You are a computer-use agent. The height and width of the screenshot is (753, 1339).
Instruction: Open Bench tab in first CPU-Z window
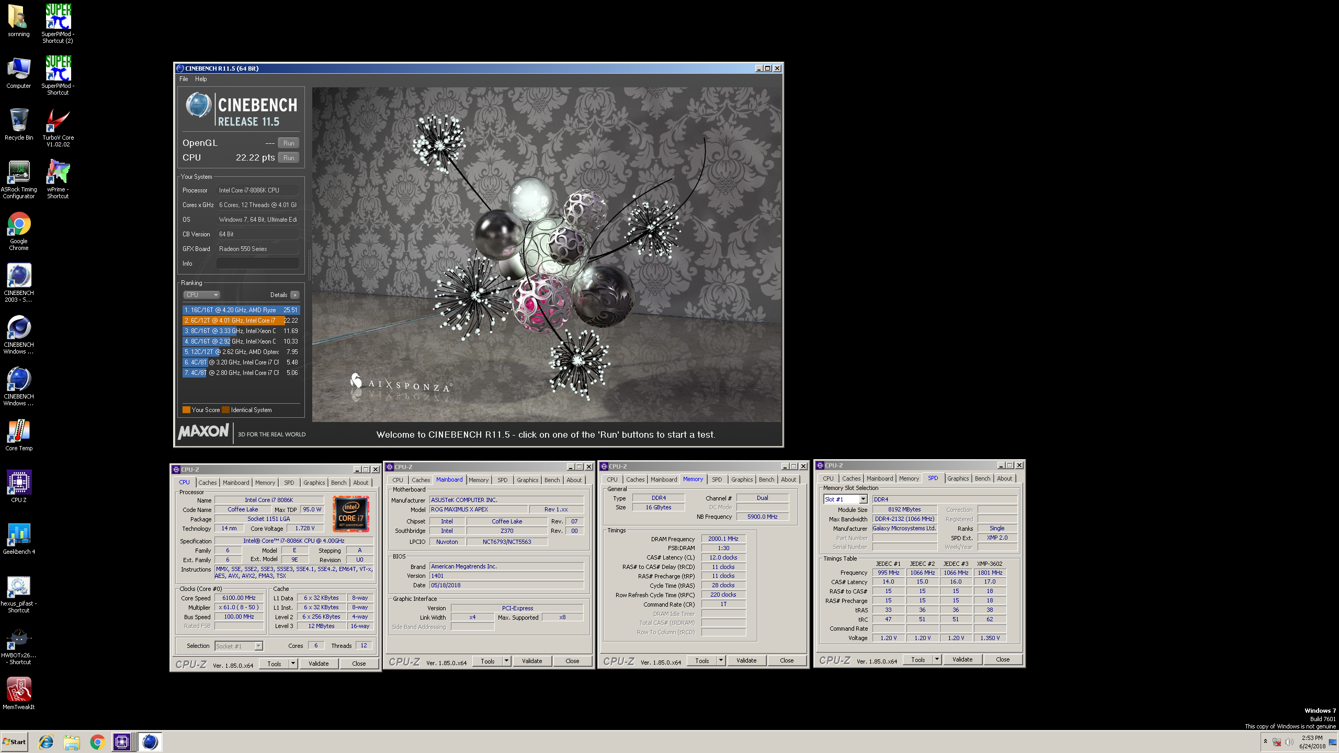338,483
